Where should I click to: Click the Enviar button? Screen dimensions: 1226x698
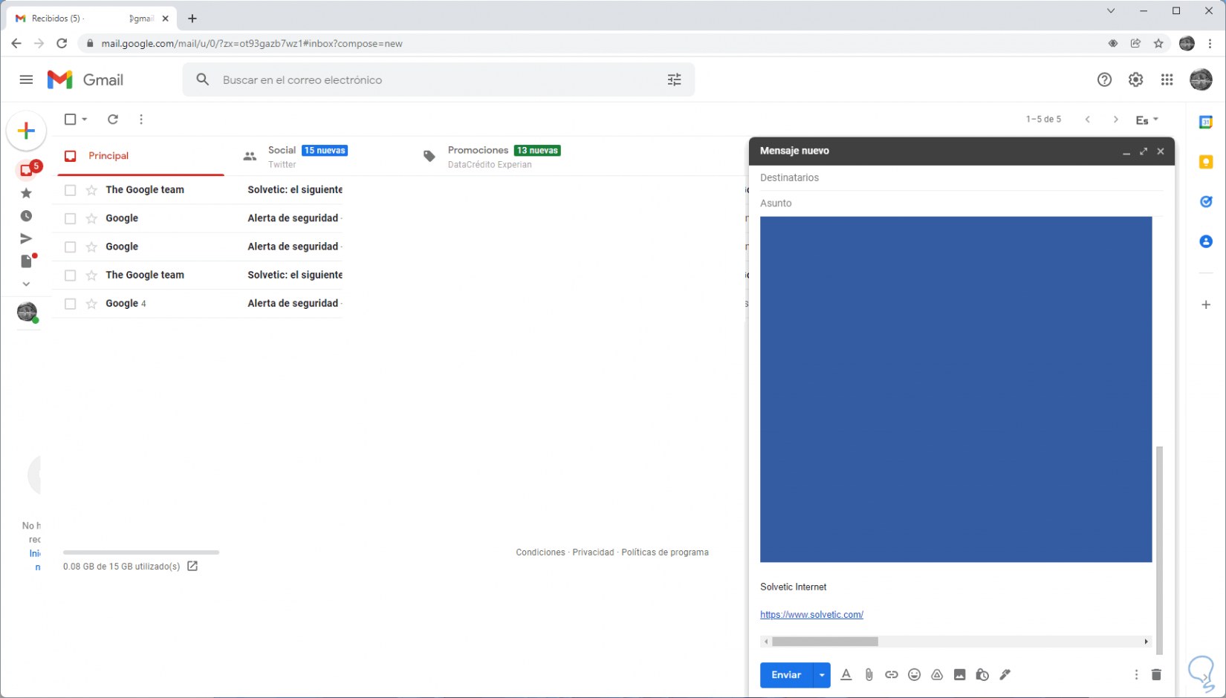click(786, 675)
